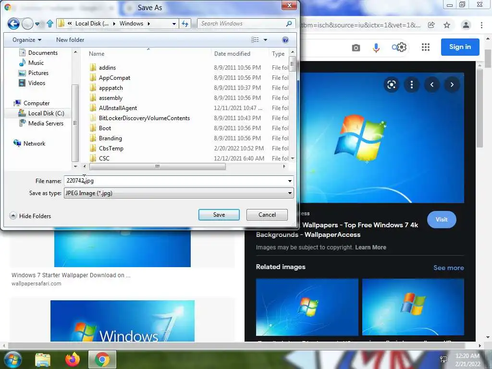Viewport: 492px width, 369px height.
Task: Click the Sign in button
Action: (x=460, y=47)
